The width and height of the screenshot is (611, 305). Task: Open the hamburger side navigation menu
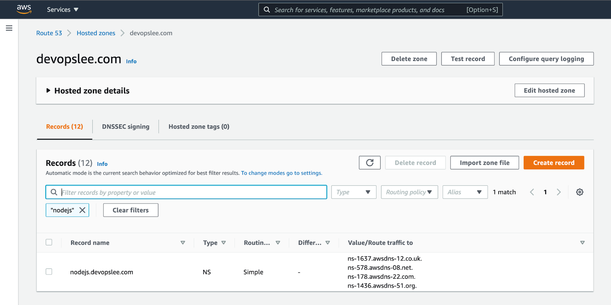9,28
